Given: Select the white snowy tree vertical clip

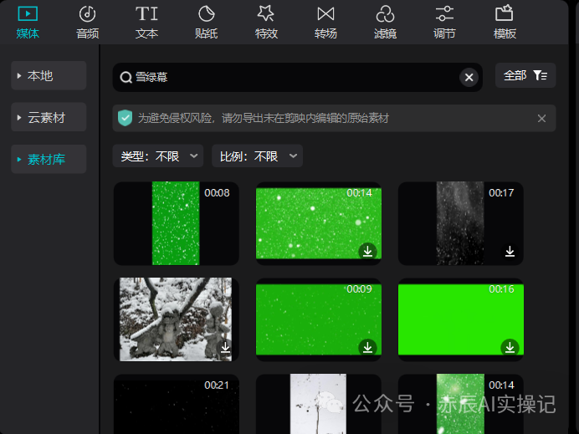Looking at the screenshot, I should tap(318, 404).
